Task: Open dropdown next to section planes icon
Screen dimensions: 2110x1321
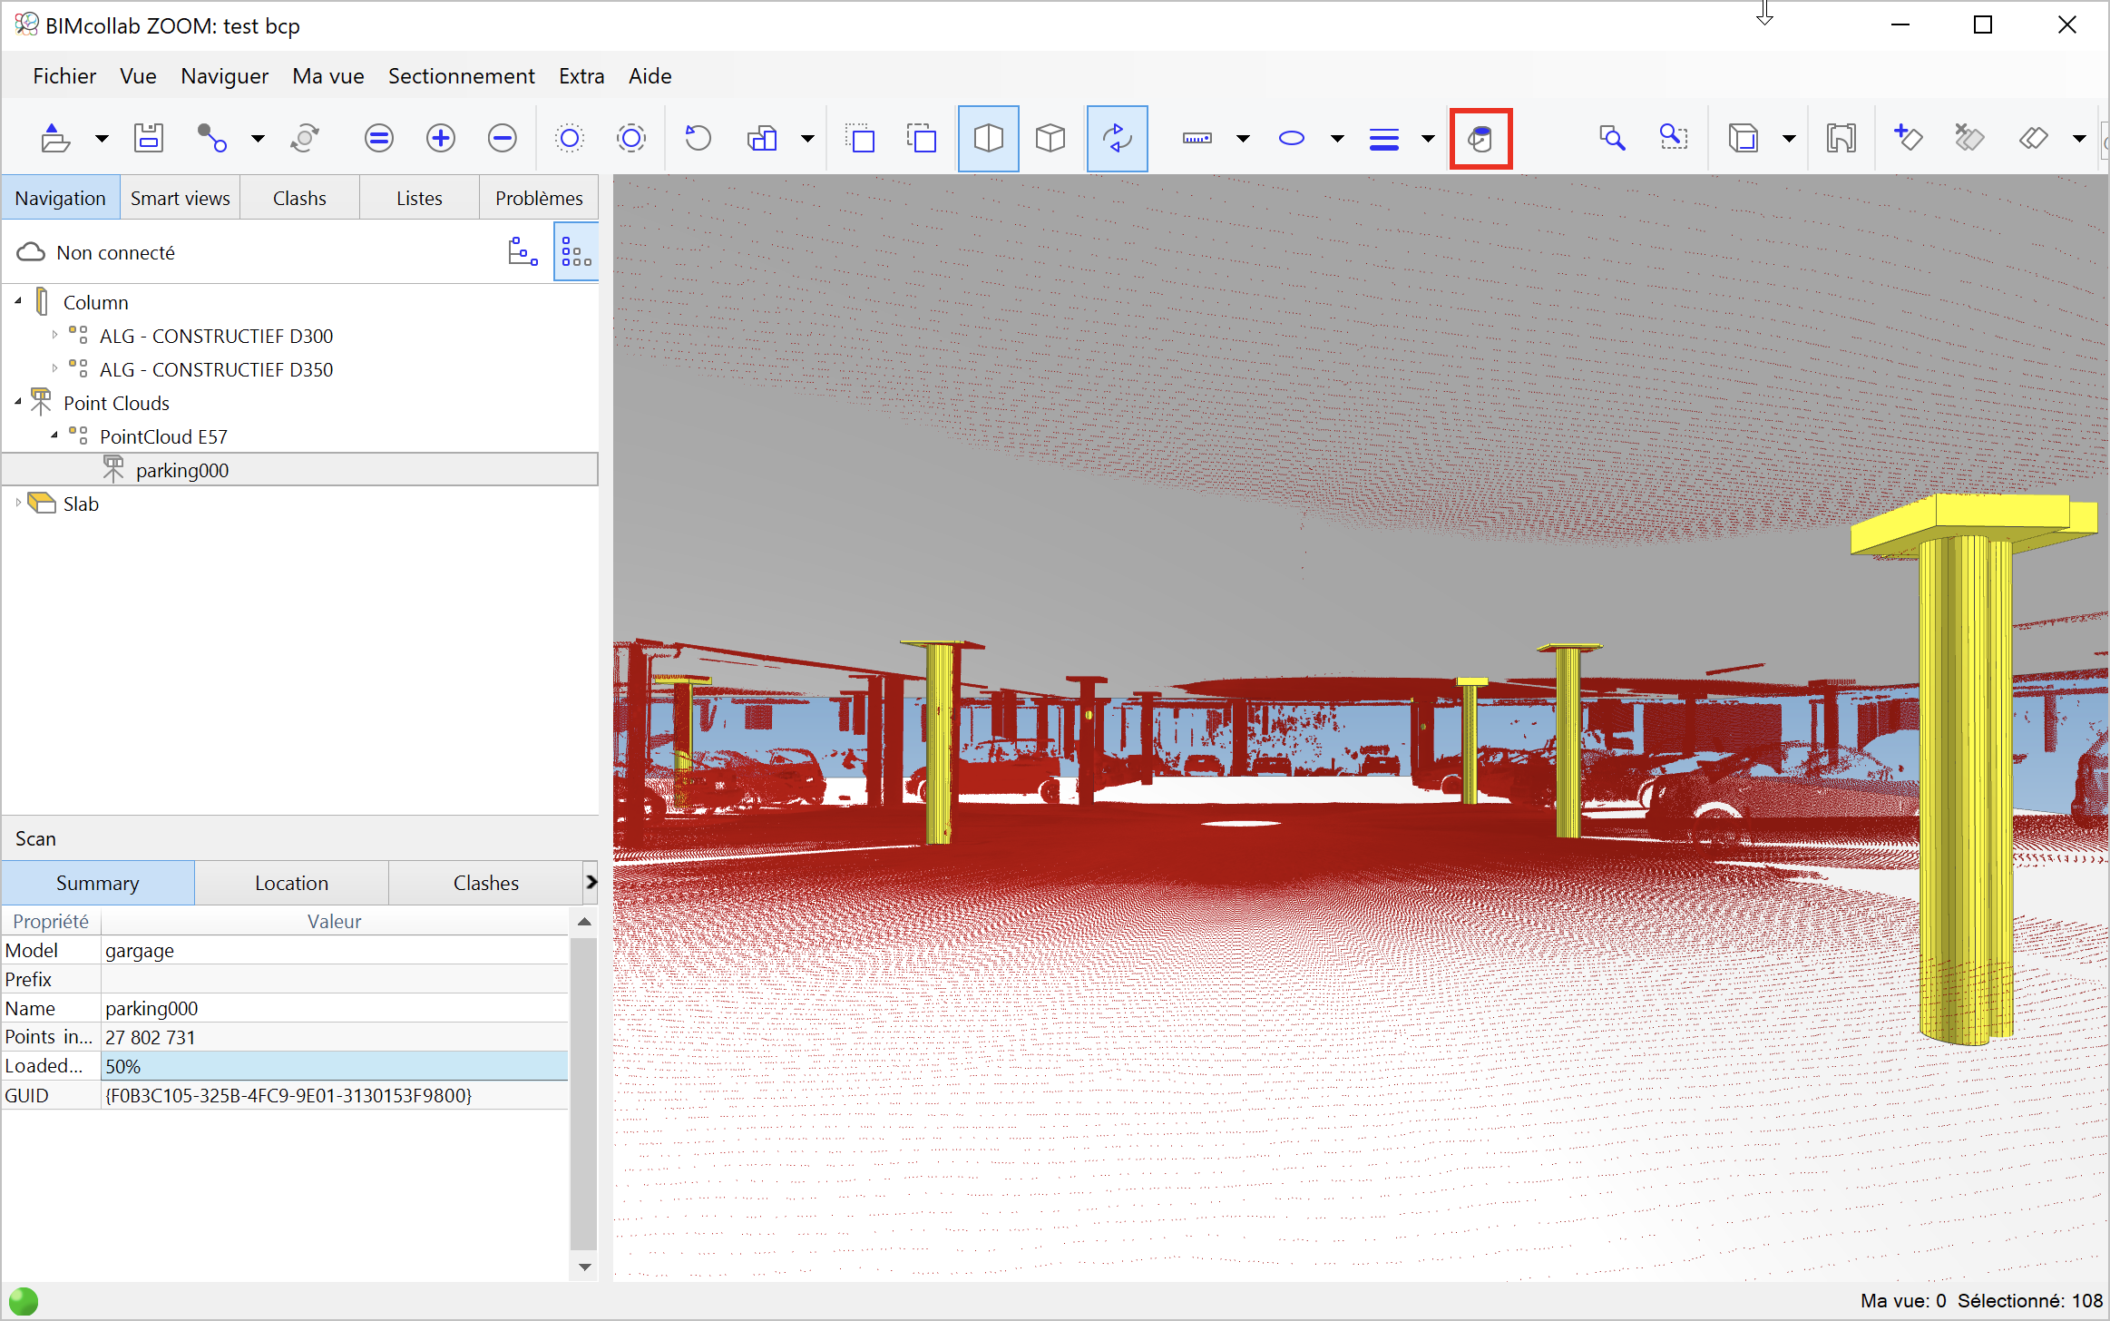Action: tap(2079, 139)
